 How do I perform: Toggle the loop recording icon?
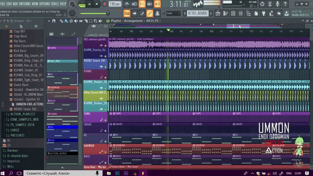tap(157, 4)
